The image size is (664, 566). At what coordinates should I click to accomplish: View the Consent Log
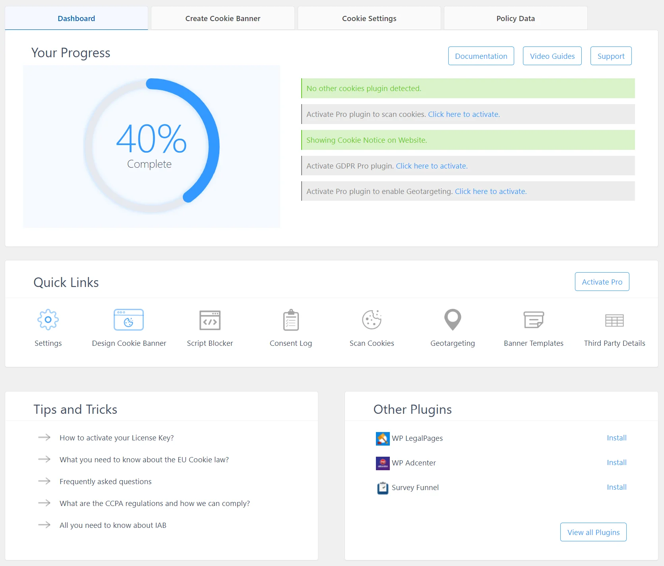[290, 320]
